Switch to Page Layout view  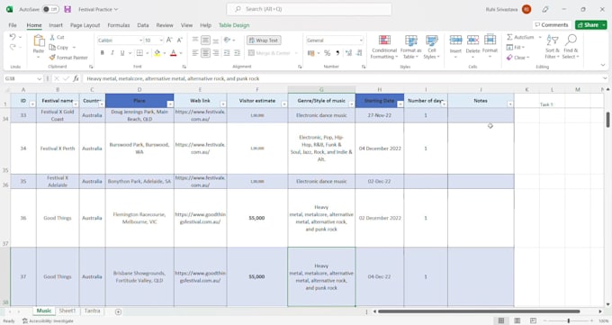[x=517, y=320]
